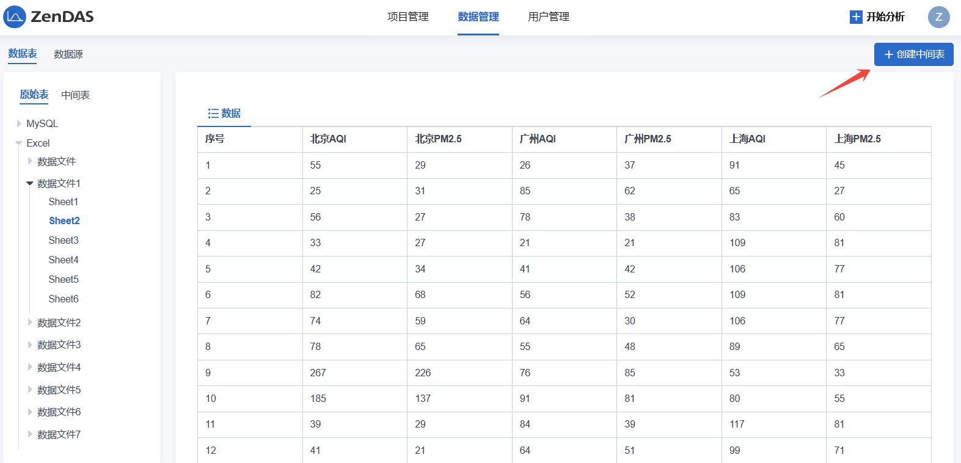Viewport: 961px width, 463px height.
Task: Open the 用户管理 menu
Action: coord(548,17)
